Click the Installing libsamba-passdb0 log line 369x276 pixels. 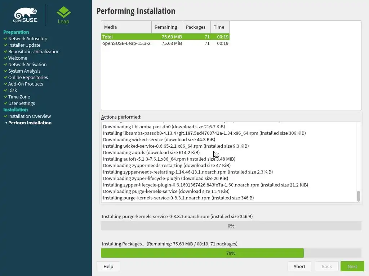point(205,133)
